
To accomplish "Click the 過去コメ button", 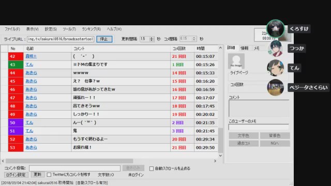I will [x=244, y=144].
